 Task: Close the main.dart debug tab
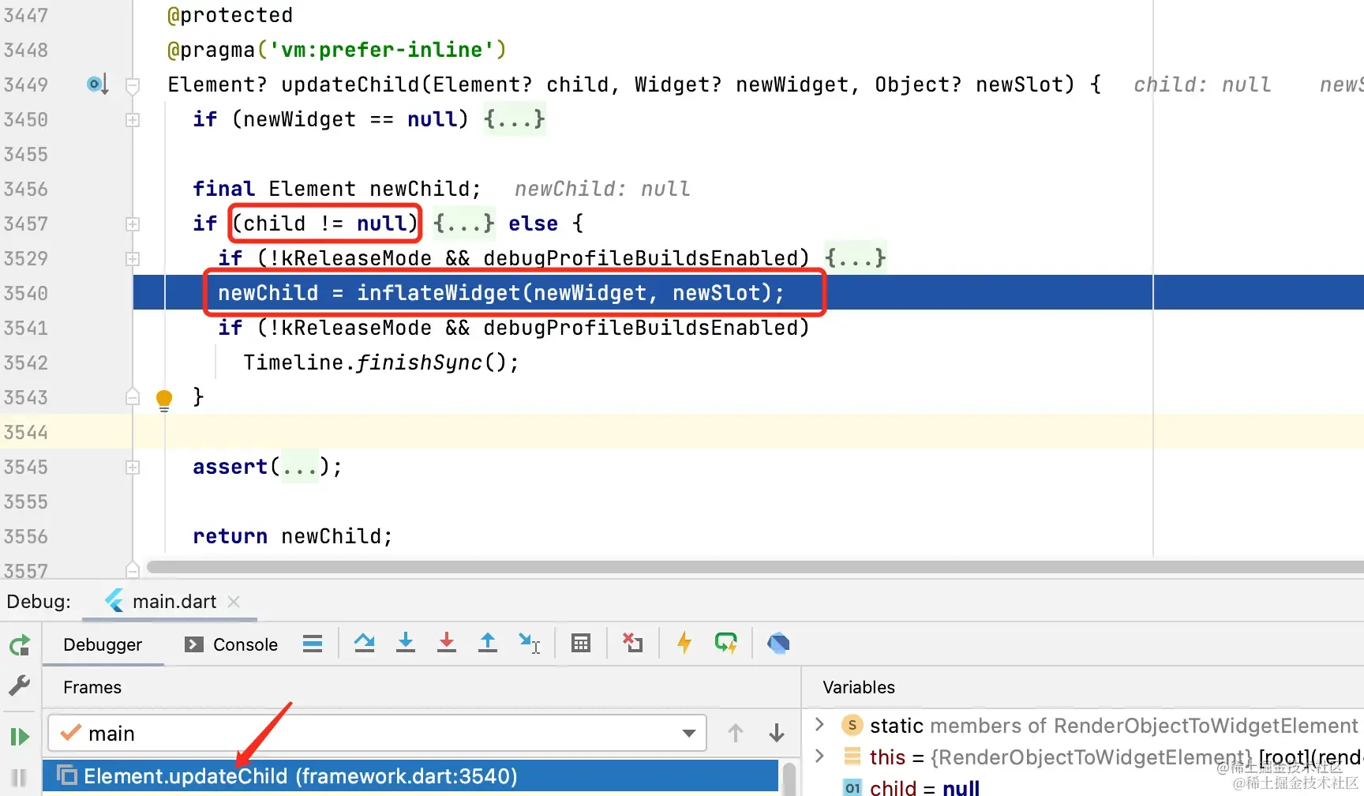tap(234, 602)
